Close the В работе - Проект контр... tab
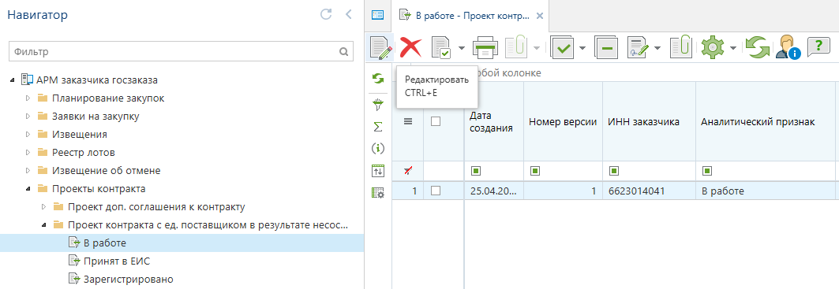Screen dimensions: 839x289 click(x=539, y=16)
